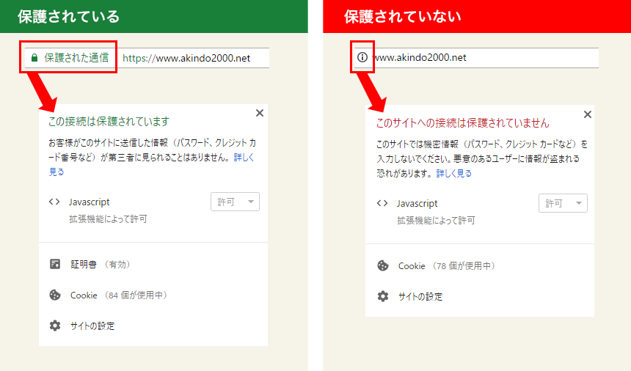Open Javascript permission dropdown in left popup
The image size is (631, 371).
click(235, 202)
